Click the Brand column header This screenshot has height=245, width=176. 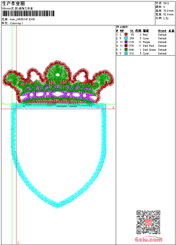click(162, 31)
